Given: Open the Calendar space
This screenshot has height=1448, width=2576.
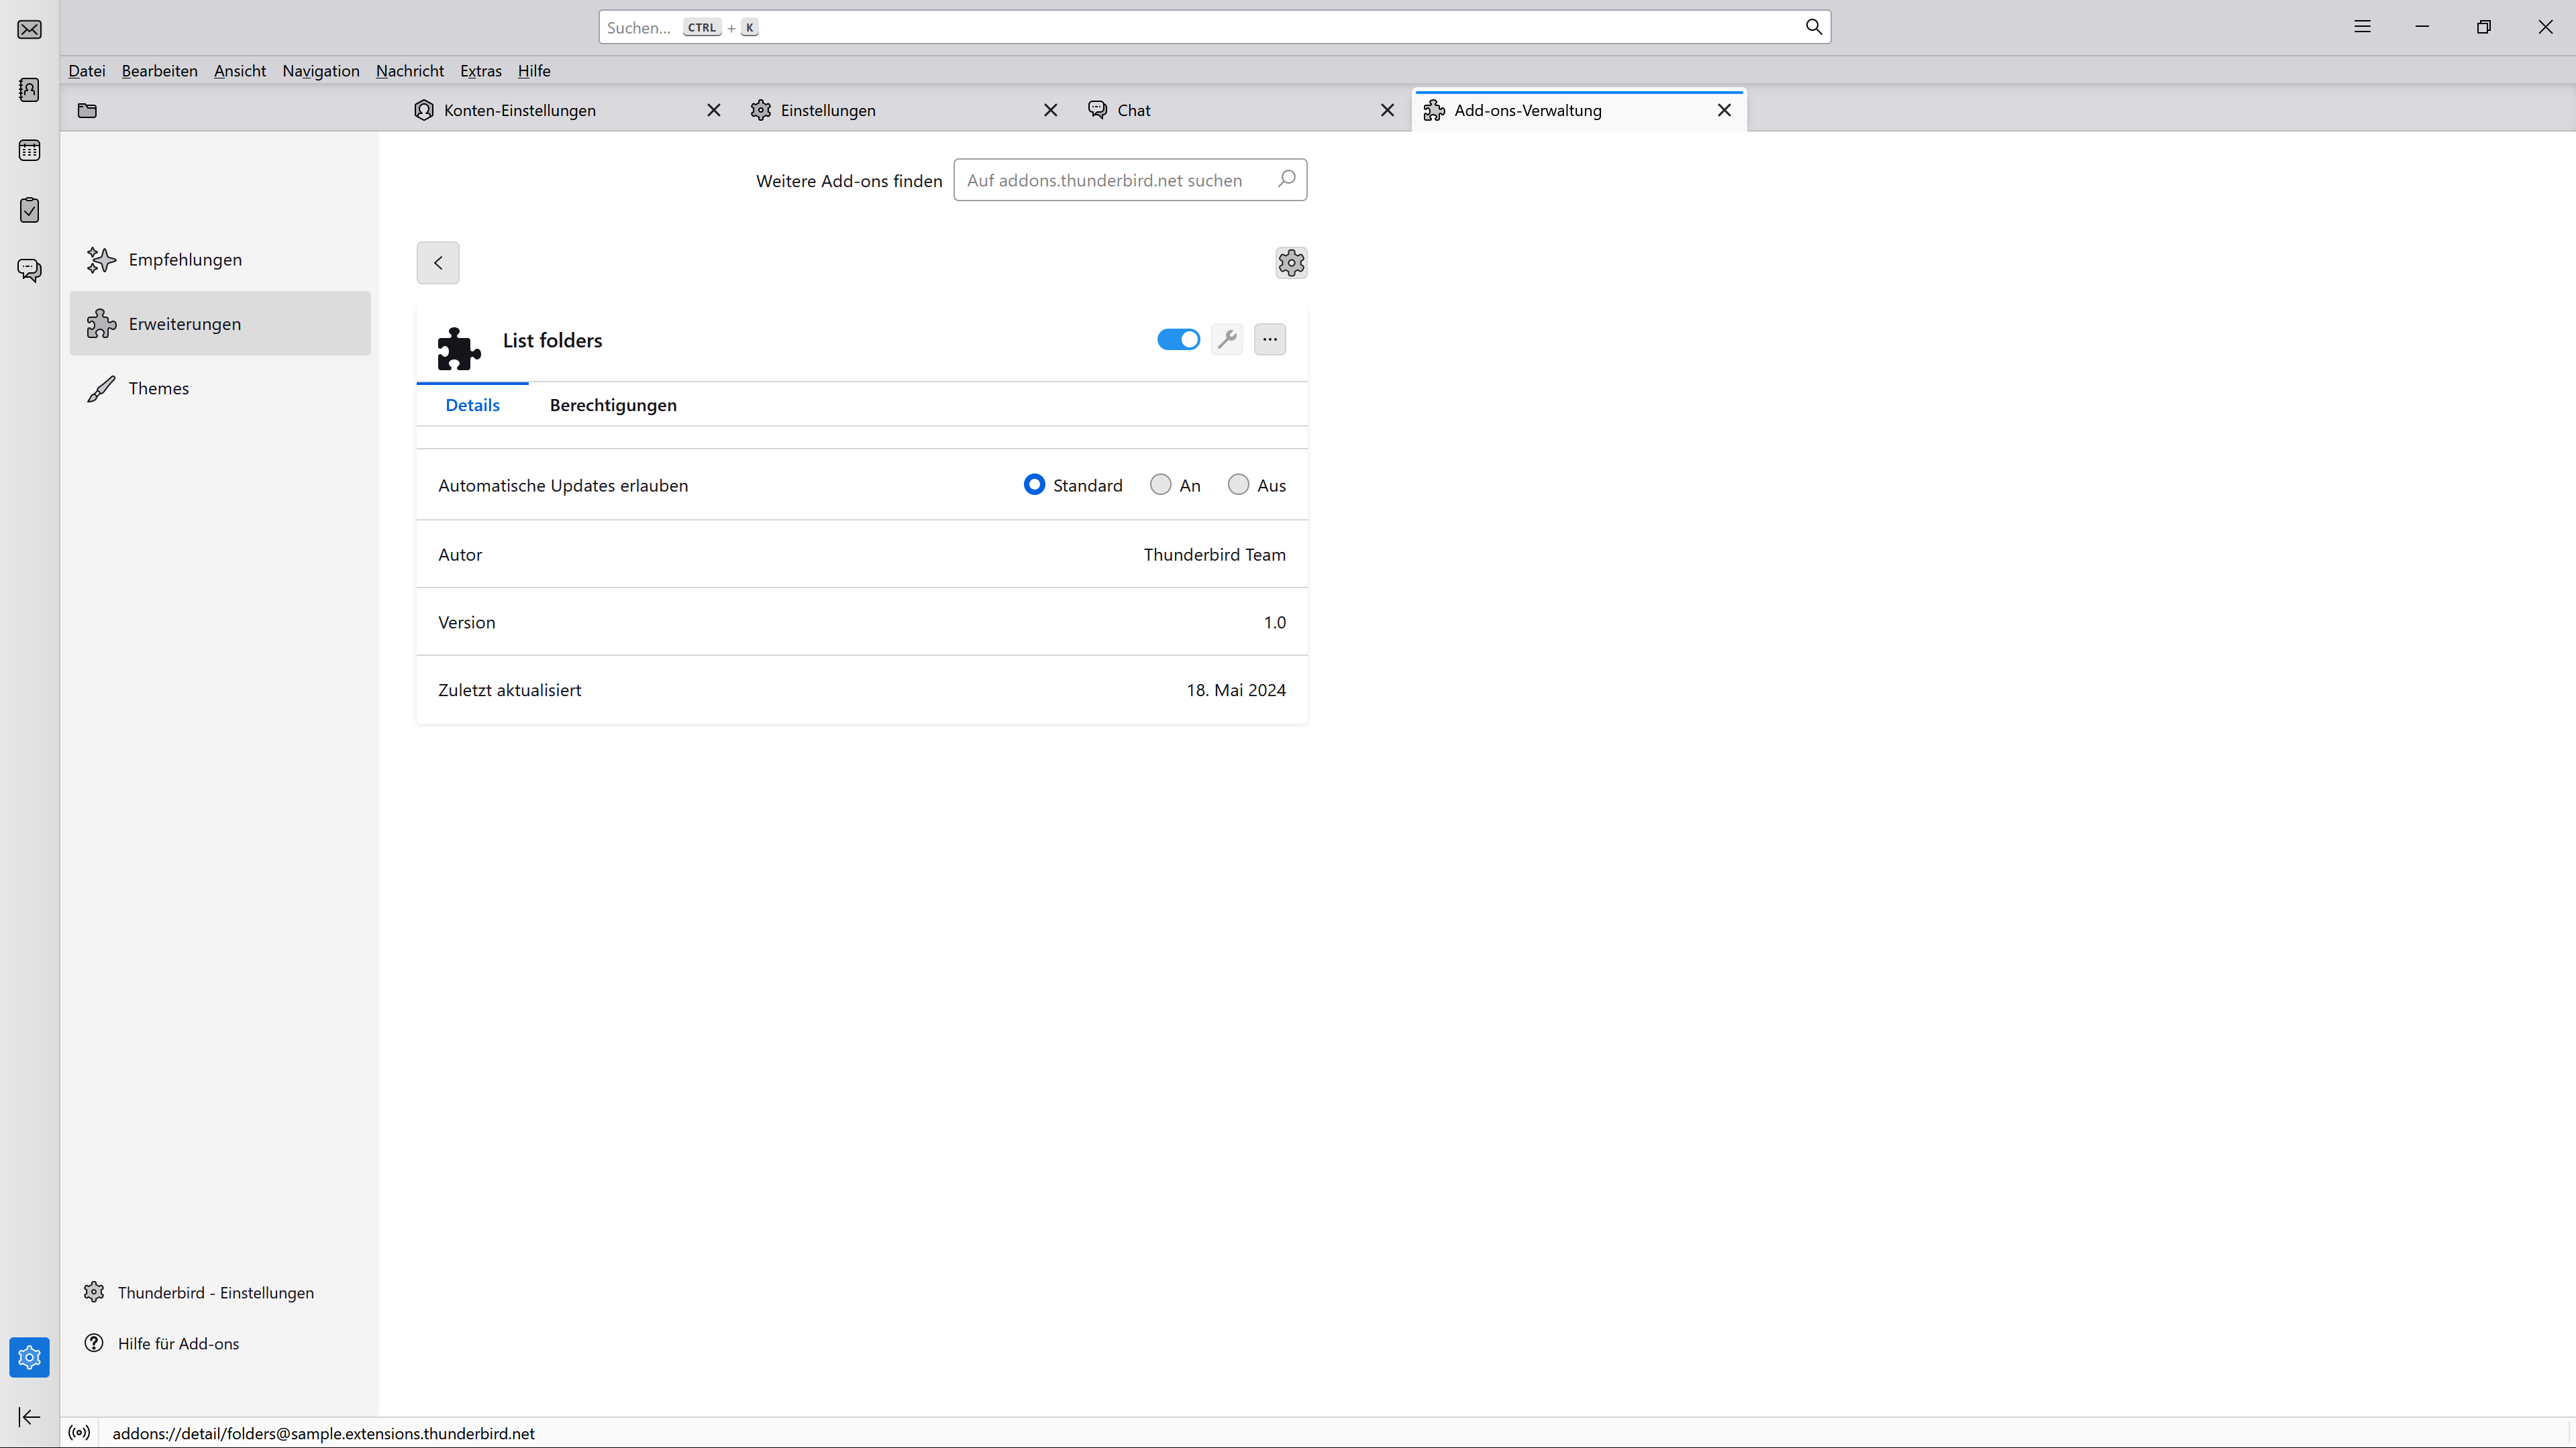Looking at the screenshot, I should coord(30,150).
